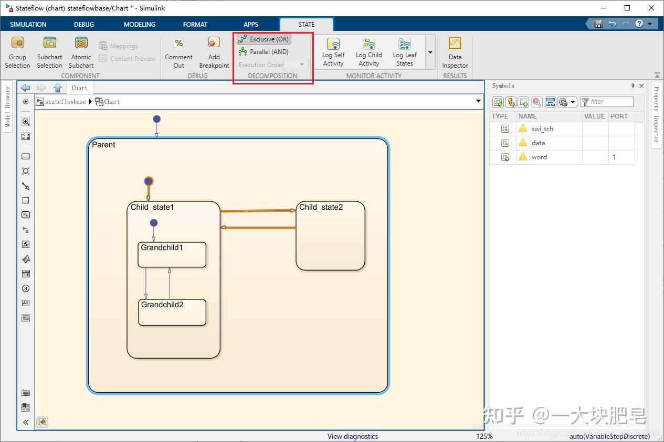Image resolution: width=664 pixels, height=442 pixels.
Task: Click the Group Selection icon
Action: 17,43
